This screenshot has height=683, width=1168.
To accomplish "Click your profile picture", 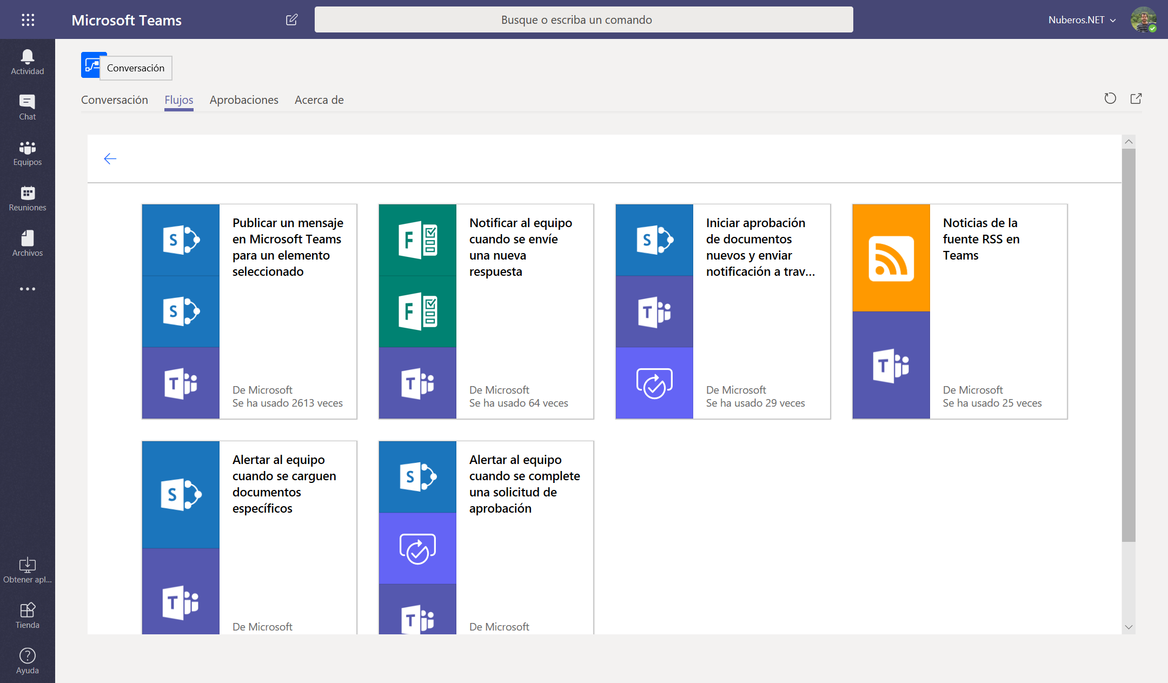I will pyautogui.click(x=1145, y=19).
